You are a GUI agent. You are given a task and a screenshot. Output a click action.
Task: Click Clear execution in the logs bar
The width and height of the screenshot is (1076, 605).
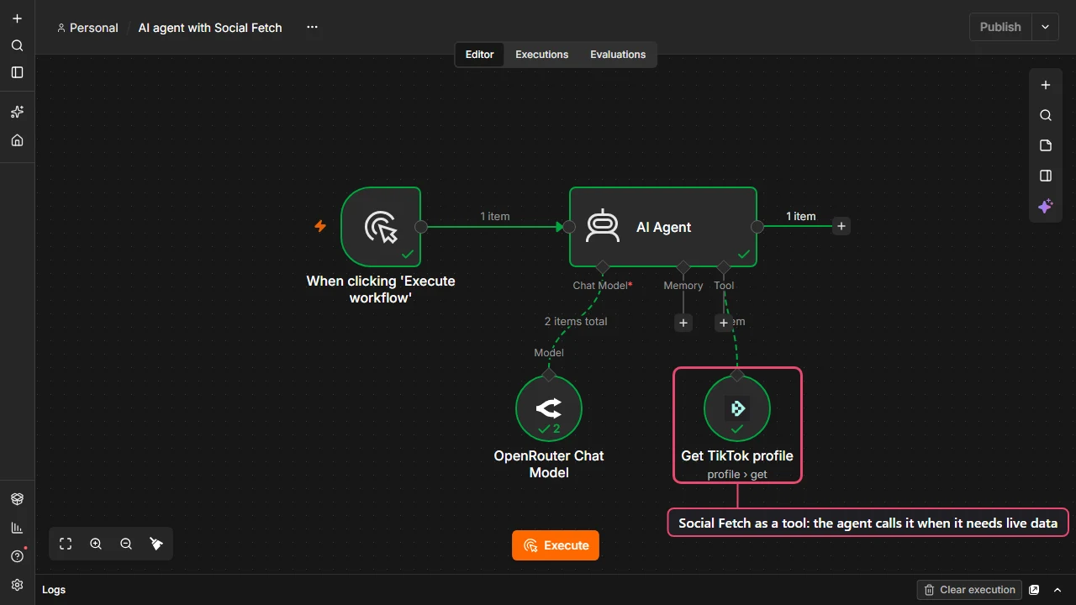click(x=969, y=590)
